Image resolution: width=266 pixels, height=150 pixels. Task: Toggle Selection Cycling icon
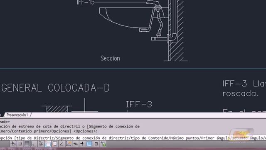tap(103, 144)
